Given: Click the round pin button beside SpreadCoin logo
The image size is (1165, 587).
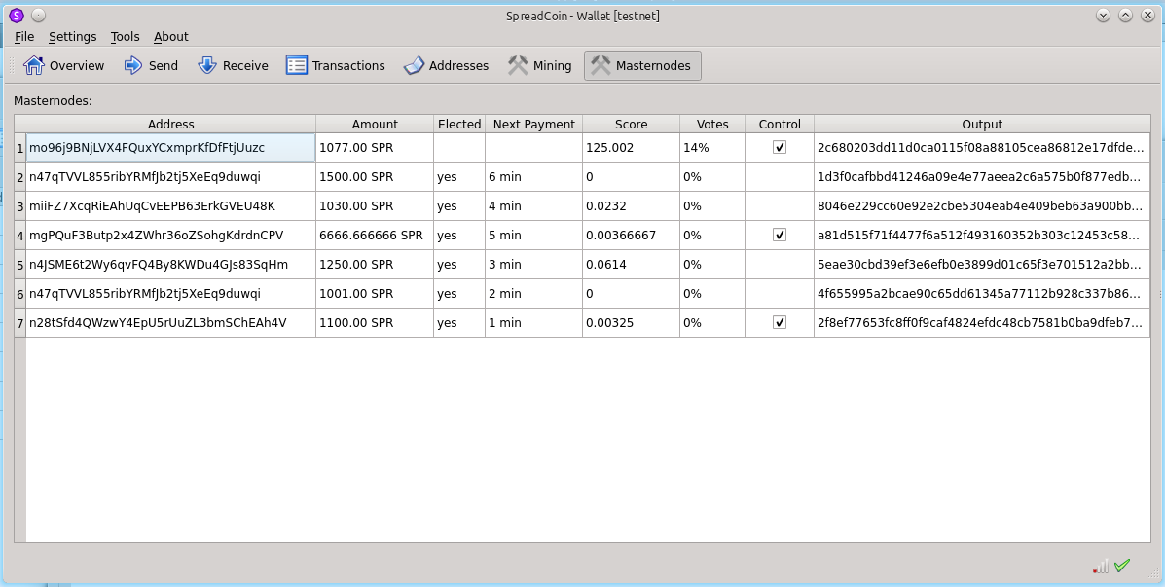Looking at the screenshot, I should pos(39,15).
